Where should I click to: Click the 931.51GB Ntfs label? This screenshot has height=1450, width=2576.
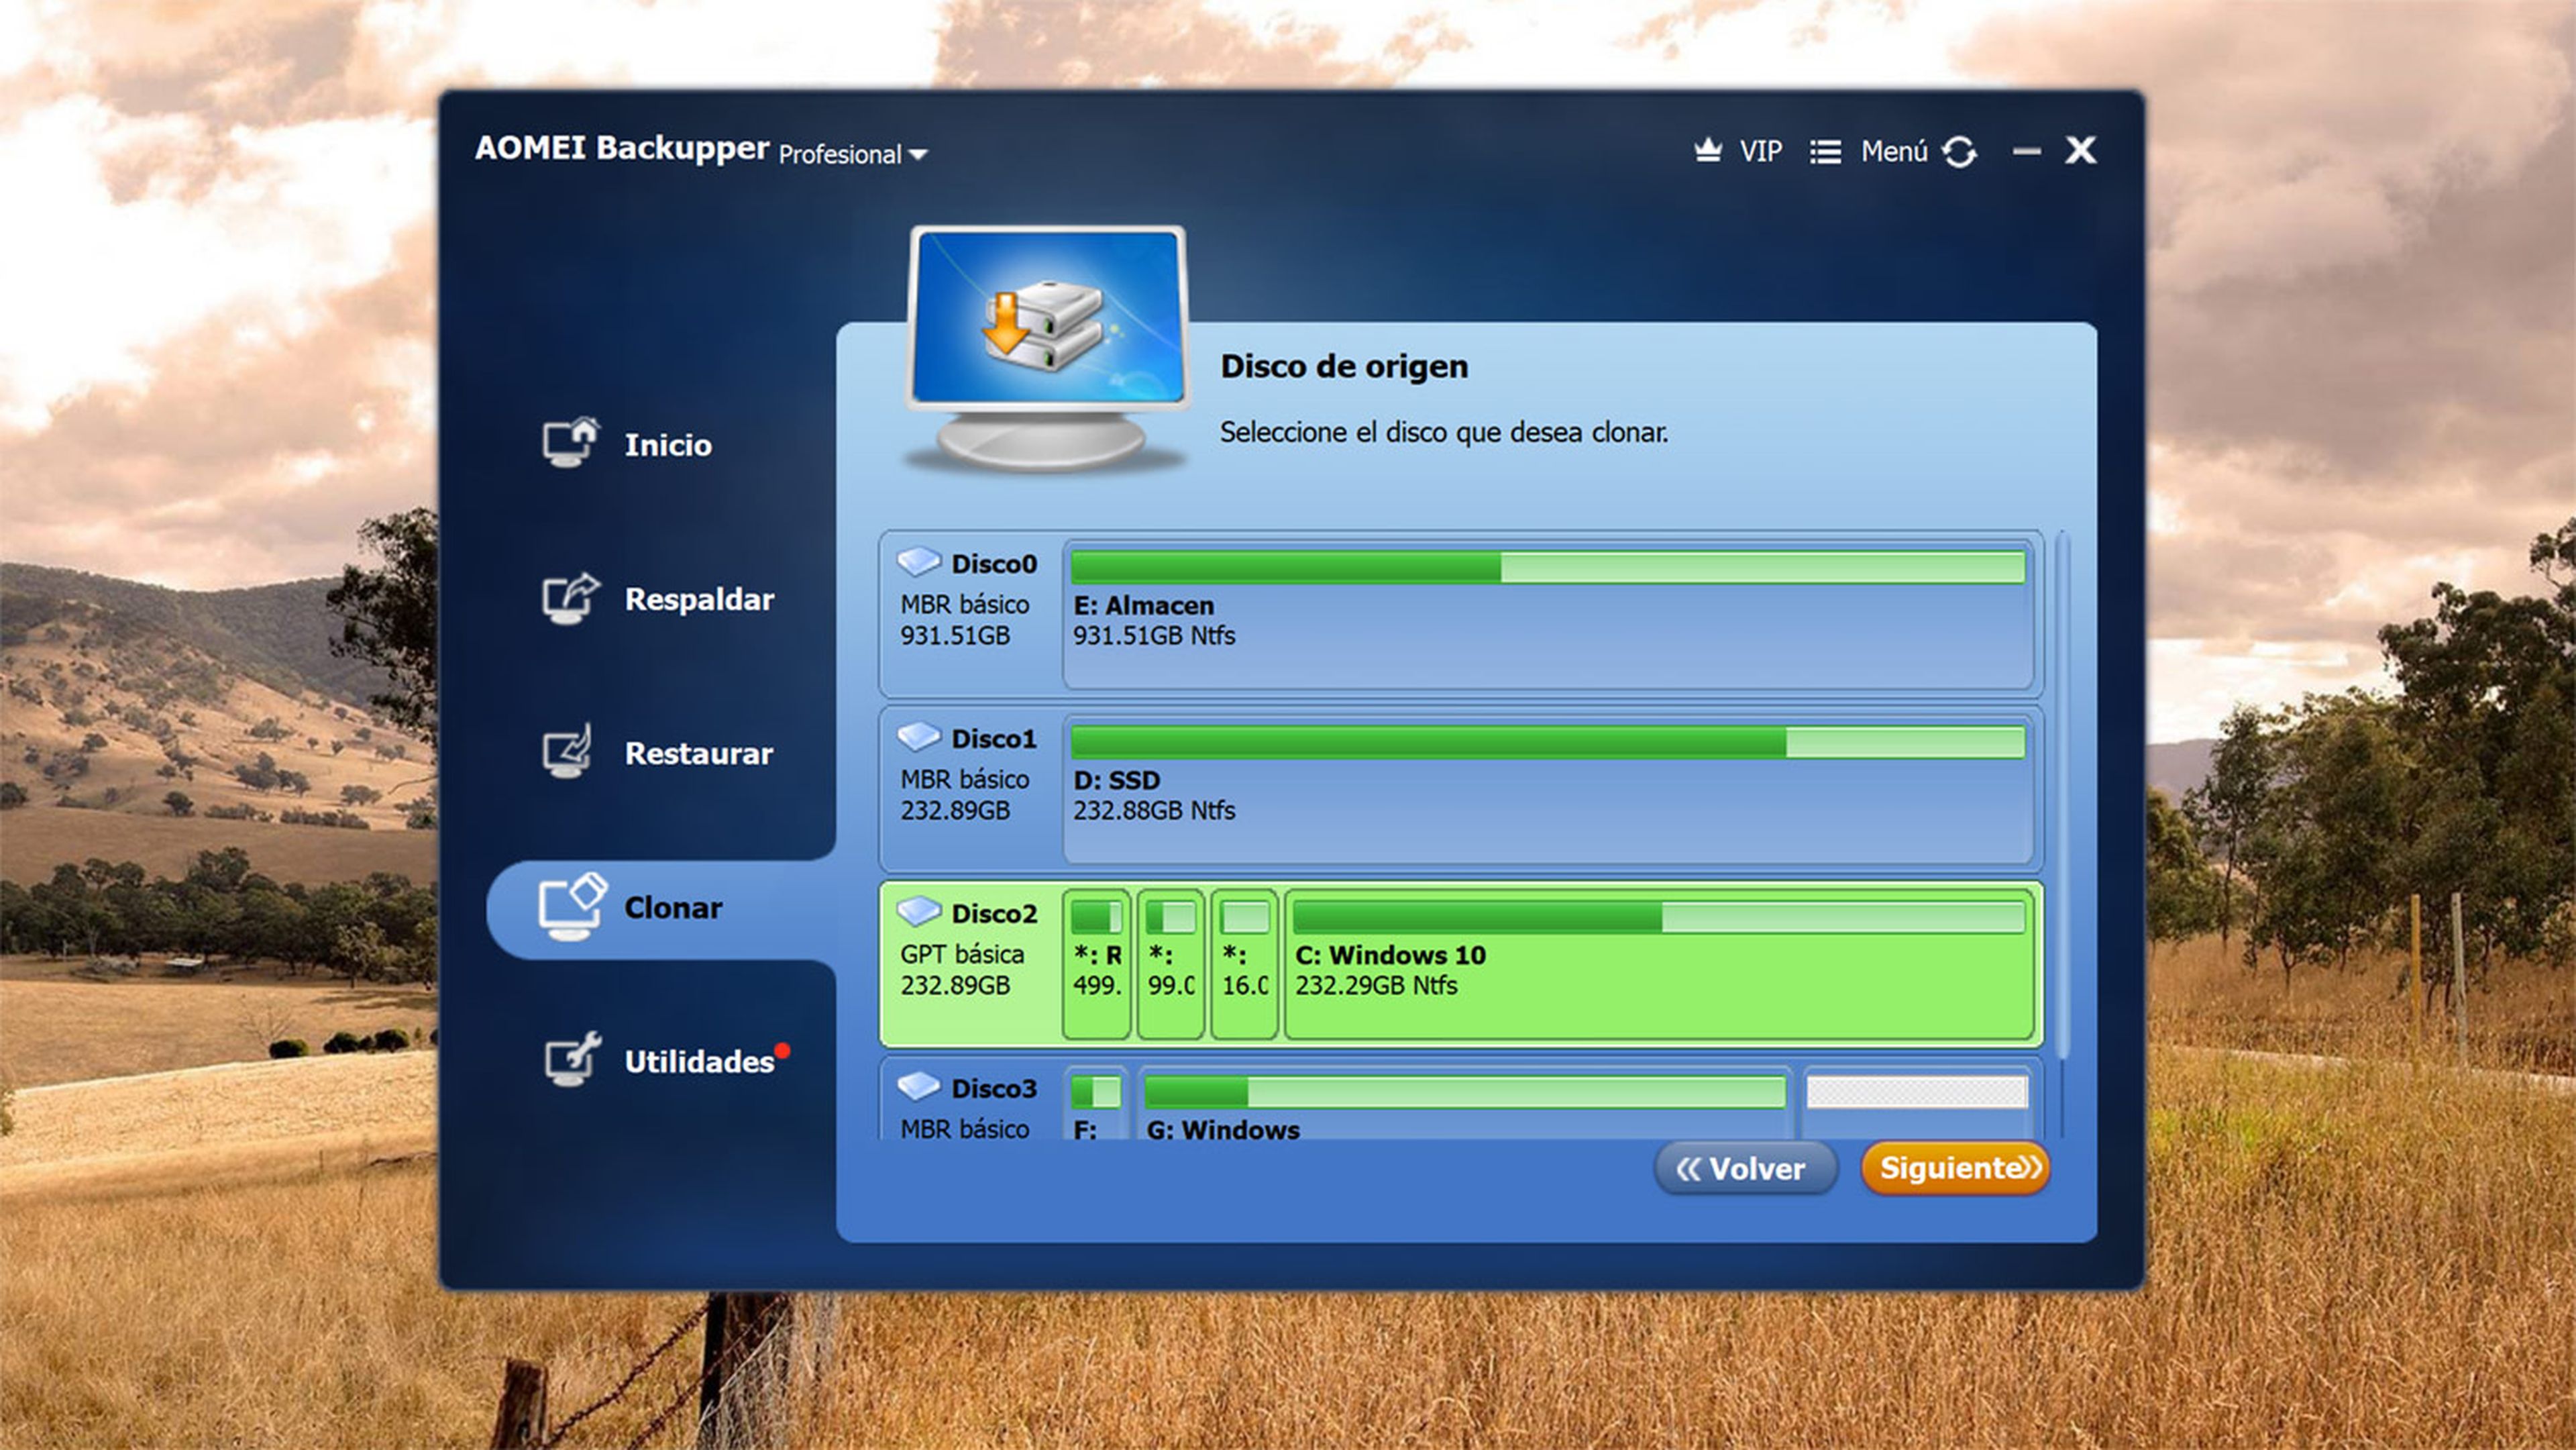click(1154, 636)
